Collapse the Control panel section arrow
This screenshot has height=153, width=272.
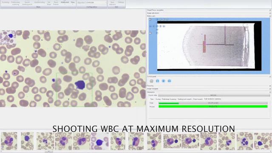point(270,76)
